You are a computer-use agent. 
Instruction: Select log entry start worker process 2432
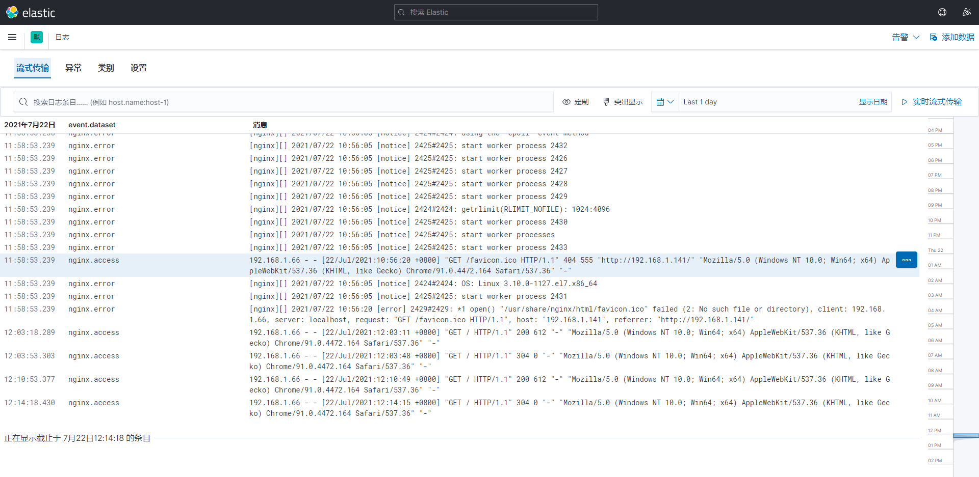coord(459,146)
